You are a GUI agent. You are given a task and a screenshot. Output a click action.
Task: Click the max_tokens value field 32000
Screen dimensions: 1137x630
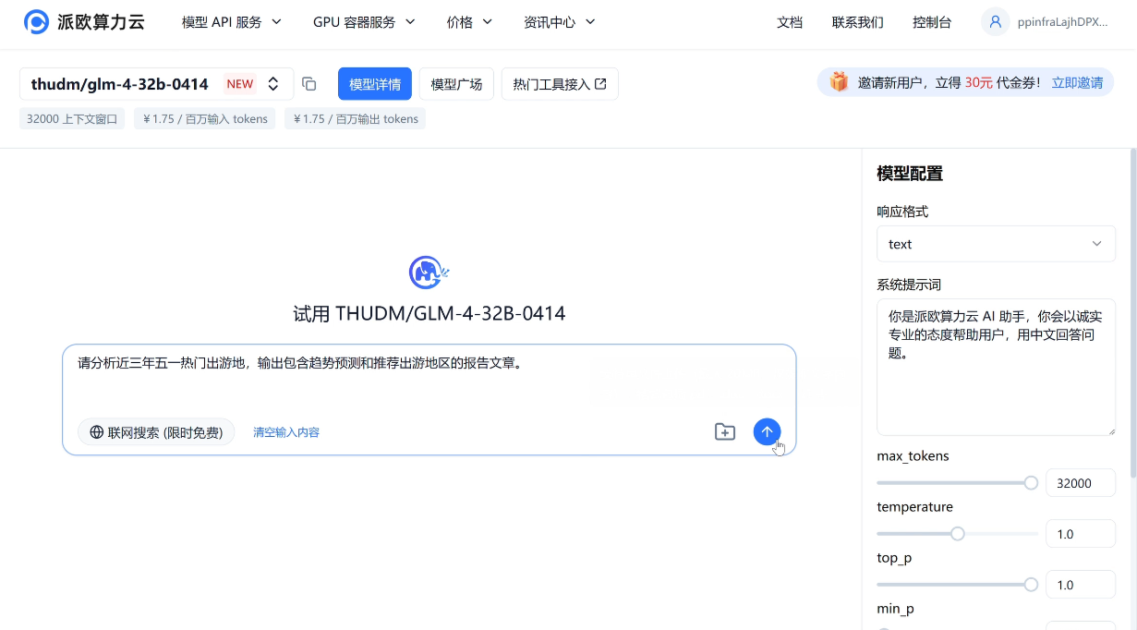coord(1081,483)
